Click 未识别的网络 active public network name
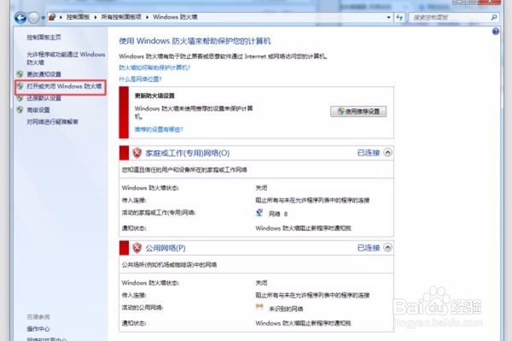 (x=286, y=309)
